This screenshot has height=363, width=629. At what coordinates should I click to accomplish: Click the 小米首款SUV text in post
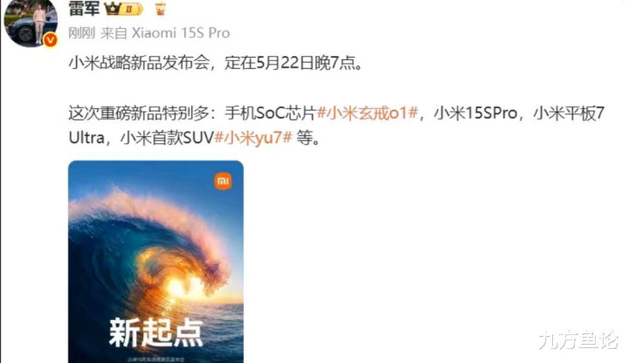pyautogui.click(x=167, y=138)
